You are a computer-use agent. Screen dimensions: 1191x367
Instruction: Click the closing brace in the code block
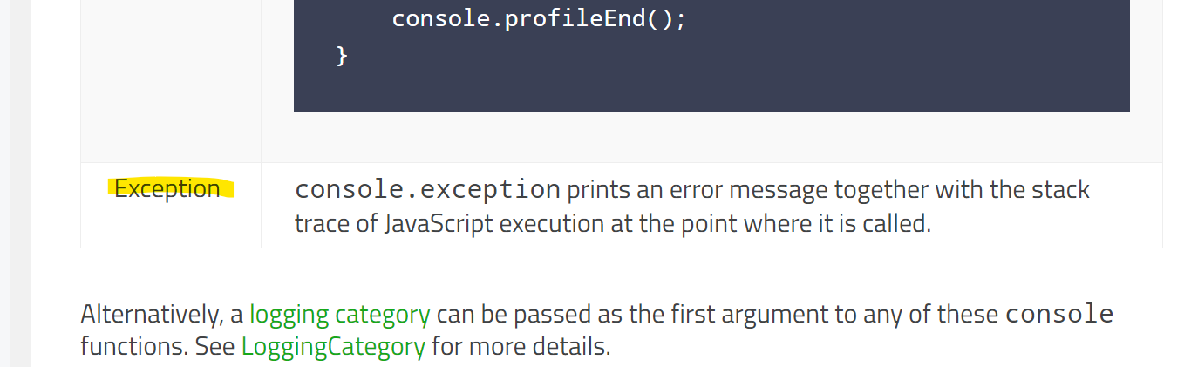click(343, 56)
